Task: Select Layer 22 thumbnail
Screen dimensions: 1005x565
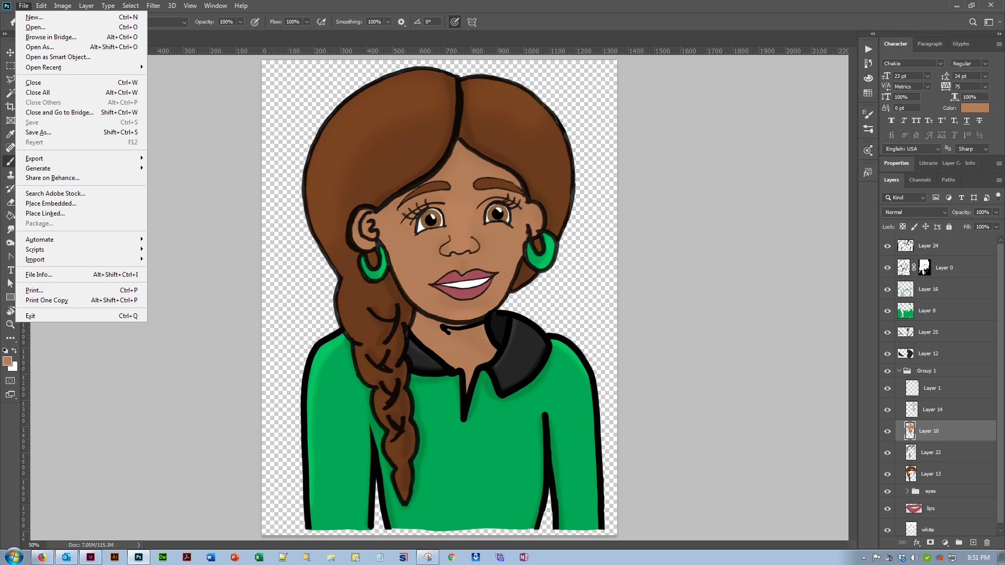Action: click(911, 453)
